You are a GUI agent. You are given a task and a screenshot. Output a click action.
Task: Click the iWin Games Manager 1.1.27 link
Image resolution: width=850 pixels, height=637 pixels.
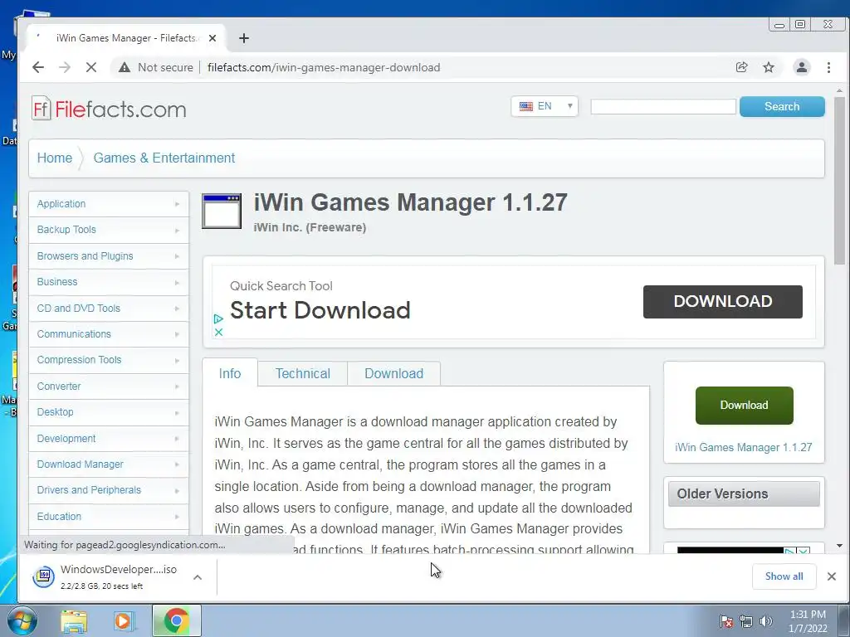click(743, 447)
